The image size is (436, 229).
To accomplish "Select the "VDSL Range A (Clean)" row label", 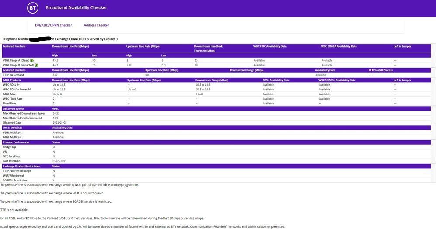I will point(16,60).
